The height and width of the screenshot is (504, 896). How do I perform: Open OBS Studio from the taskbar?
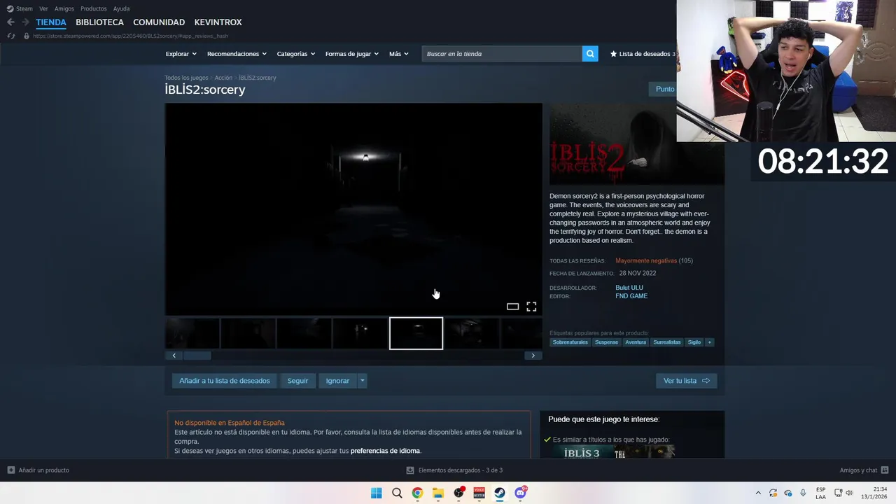pos(458,493)
